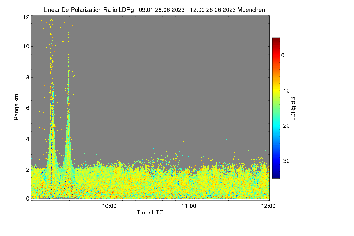Screen dimensions: 354x236
Task: Click the Range km axis title
Action: (17, 107)
